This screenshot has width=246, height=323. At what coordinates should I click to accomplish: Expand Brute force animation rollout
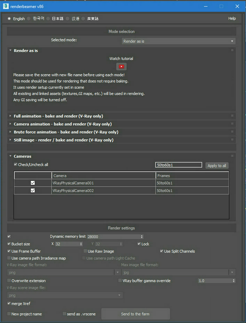pos(10,132)
